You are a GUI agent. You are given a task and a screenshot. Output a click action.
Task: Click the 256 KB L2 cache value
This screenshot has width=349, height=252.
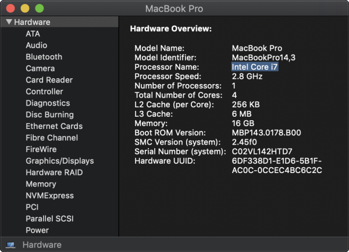245,105
